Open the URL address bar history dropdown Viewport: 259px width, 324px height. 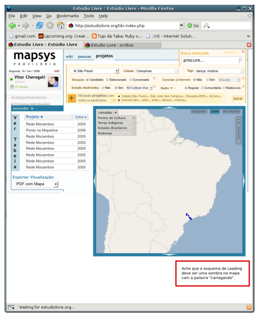[x=182, y=25]
